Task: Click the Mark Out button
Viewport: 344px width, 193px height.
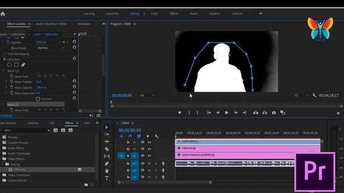Action: coord(197,113)
